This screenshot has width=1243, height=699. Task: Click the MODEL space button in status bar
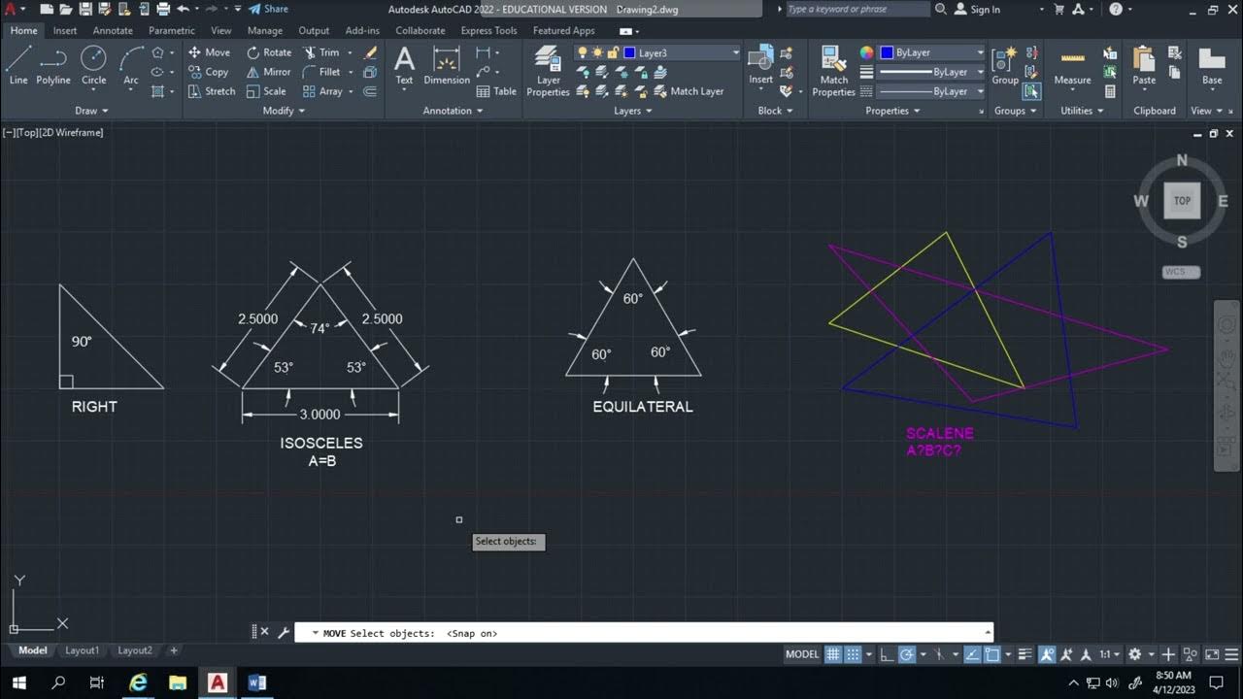[802, 654]
